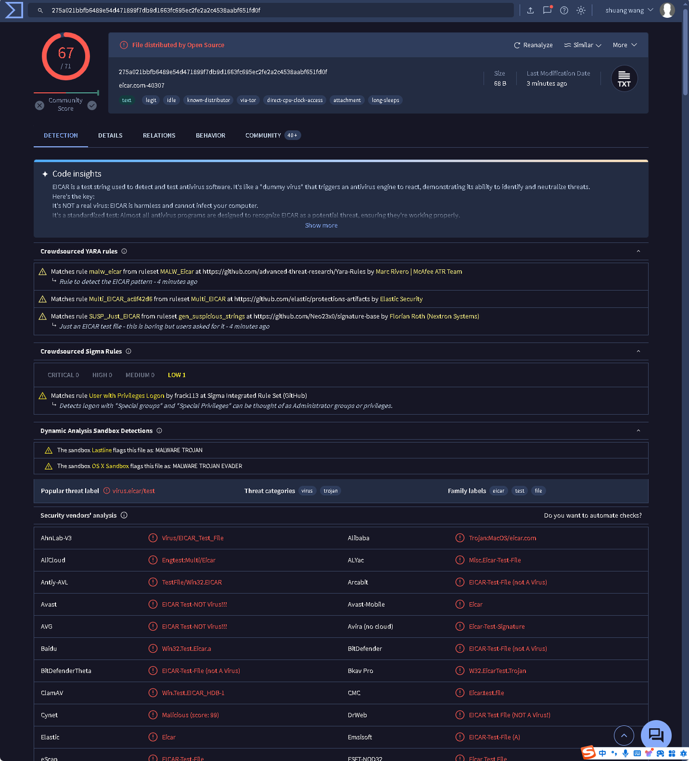Click alert icon for Bkav Pro result
Viewport: 689px width, 761px height.
[460, 671]
